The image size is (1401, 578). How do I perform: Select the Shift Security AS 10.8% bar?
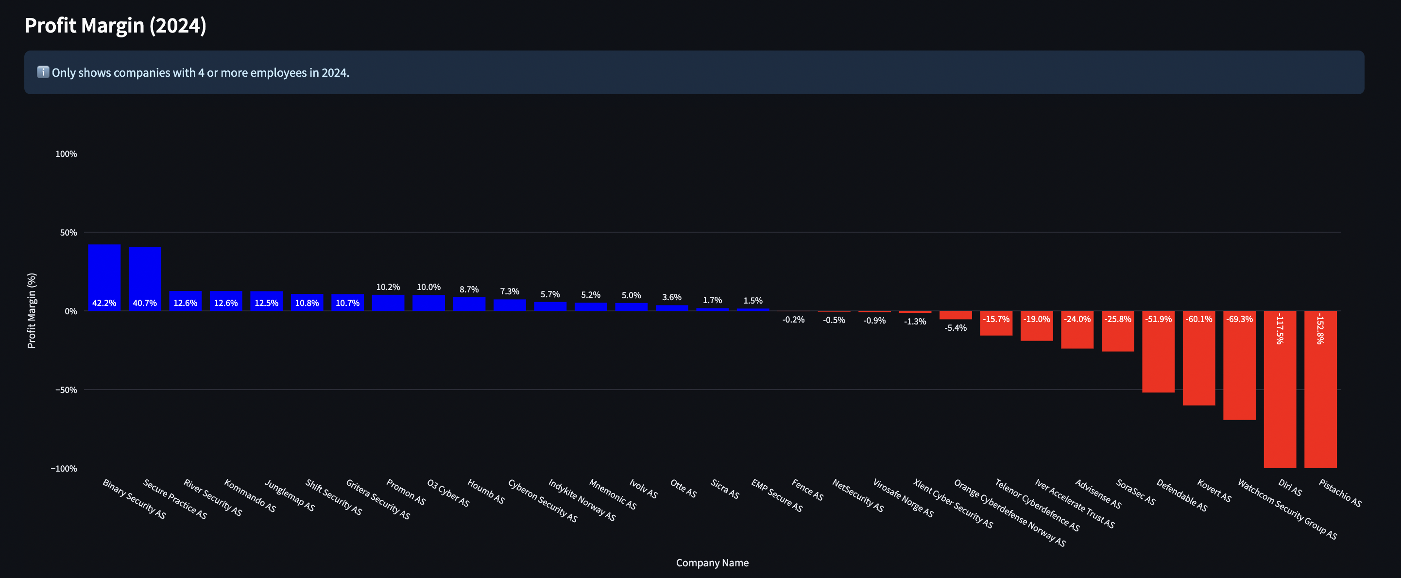[307, 302]
